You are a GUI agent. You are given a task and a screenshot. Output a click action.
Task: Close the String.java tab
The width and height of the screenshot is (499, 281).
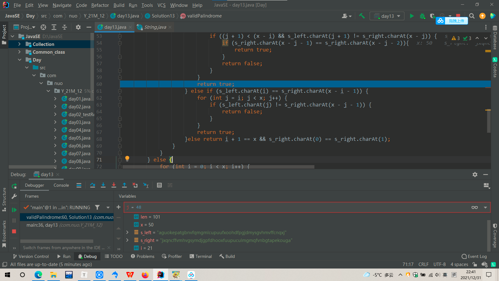[170, 27]
